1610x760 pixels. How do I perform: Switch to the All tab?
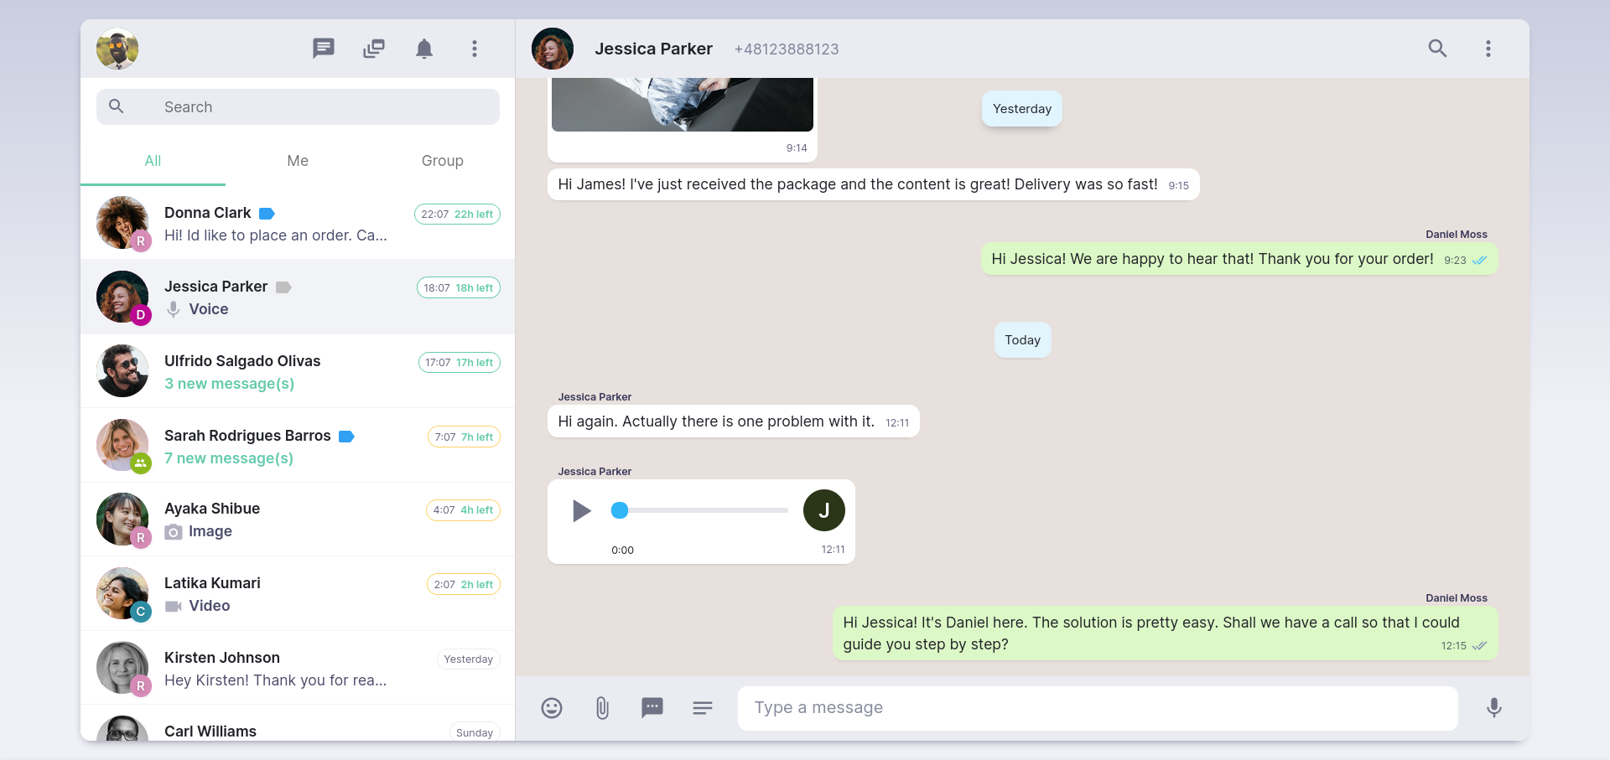(x=153, y=161)
